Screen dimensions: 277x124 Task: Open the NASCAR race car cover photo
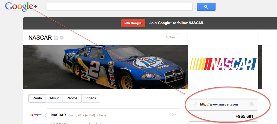click(x=106, y=67)
